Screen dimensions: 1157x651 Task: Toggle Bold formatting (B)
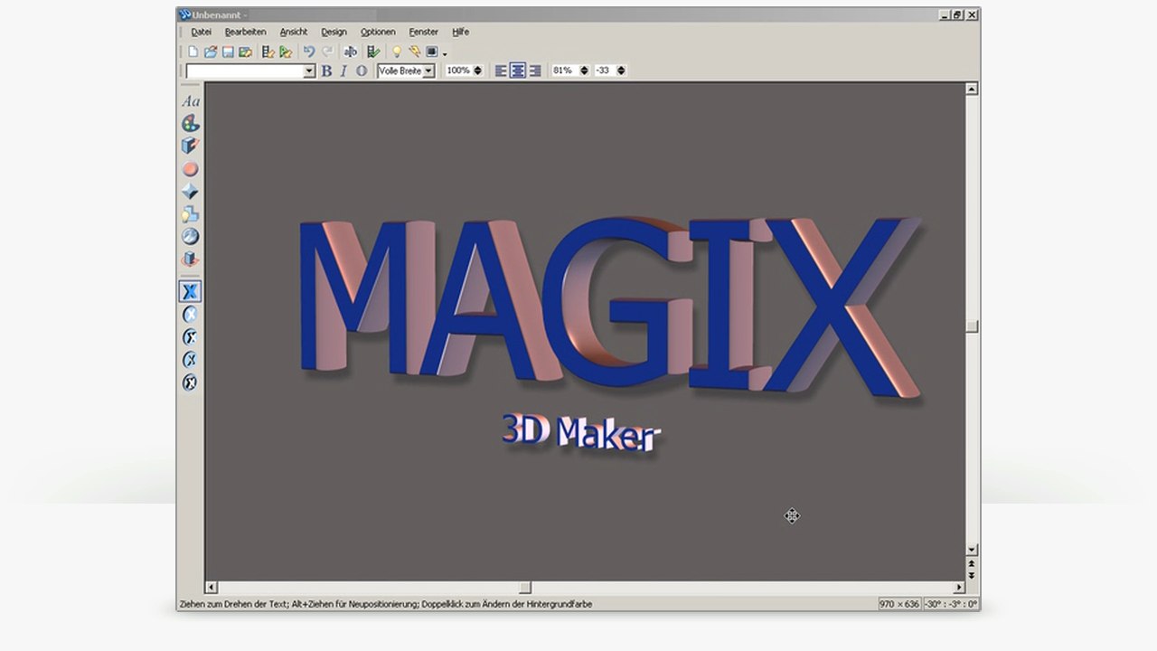point(326,71)
